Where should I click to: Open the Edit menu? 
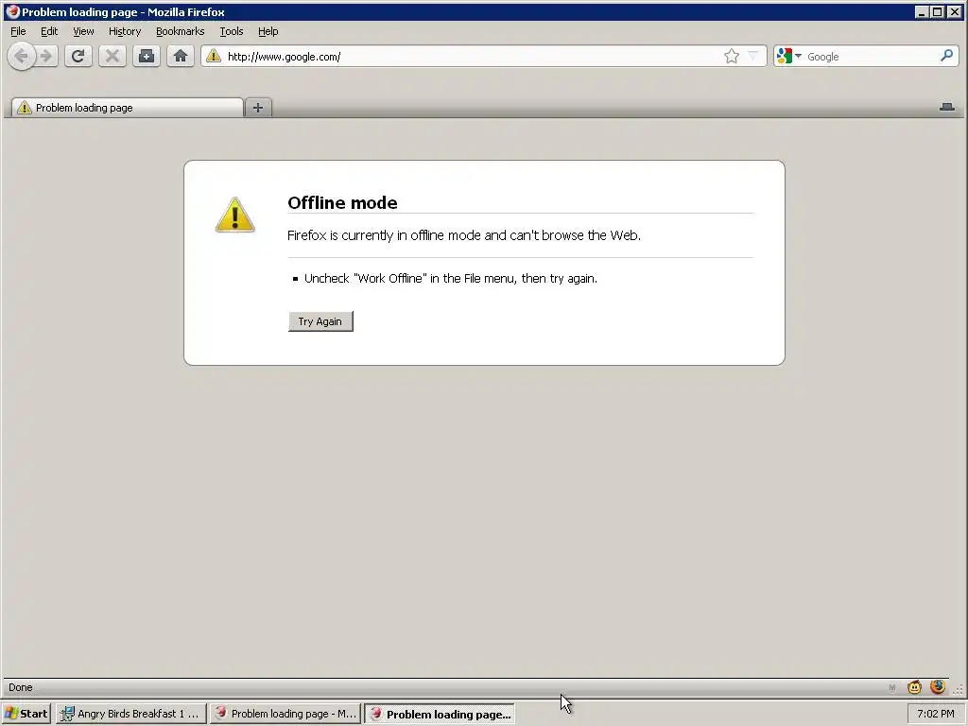click(x=49, y=31)
